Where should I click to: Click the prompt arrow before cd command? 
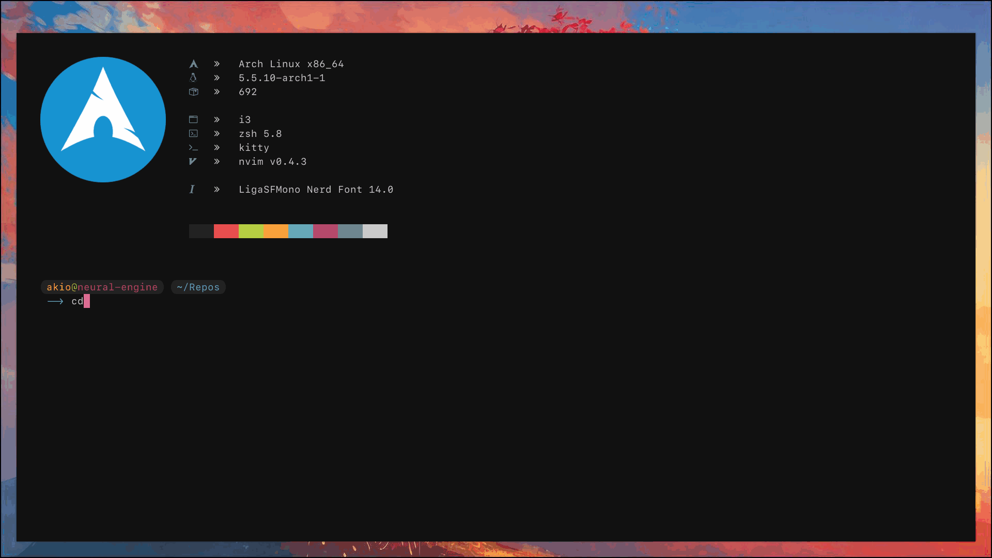coord(55,301)
